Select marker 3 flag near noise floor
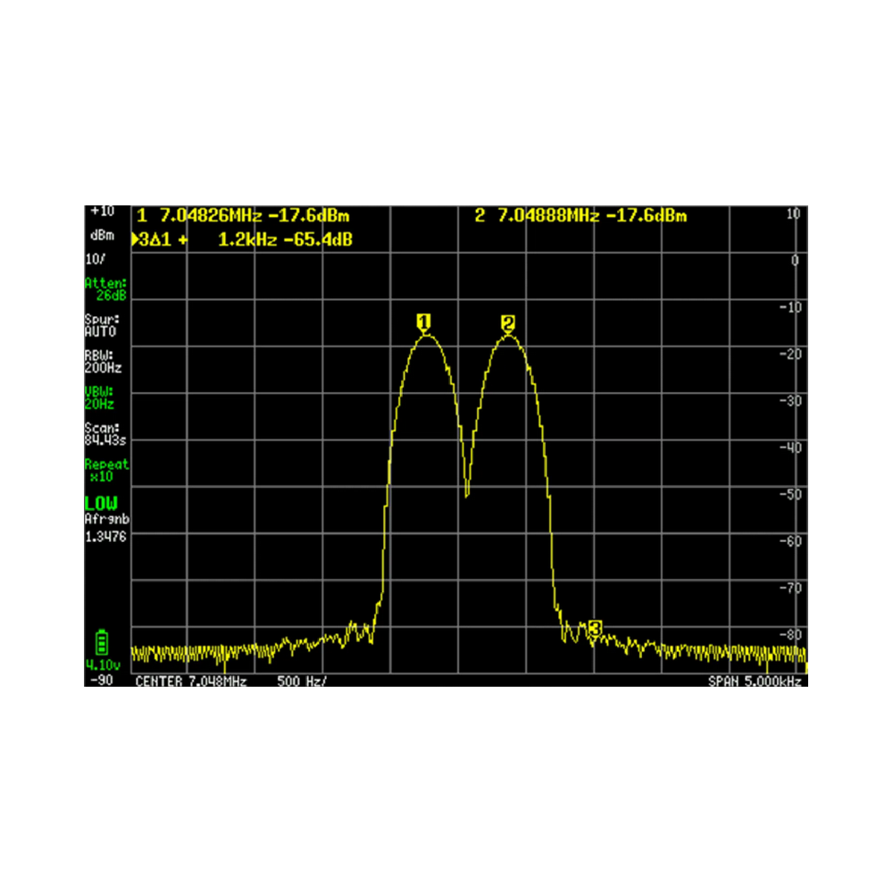 pos(595,628)
